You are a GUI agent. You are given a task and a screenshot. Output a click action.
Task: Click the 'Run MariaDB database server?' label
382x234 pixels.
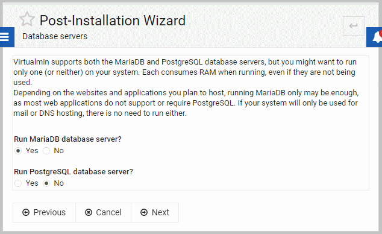(67, 139)
